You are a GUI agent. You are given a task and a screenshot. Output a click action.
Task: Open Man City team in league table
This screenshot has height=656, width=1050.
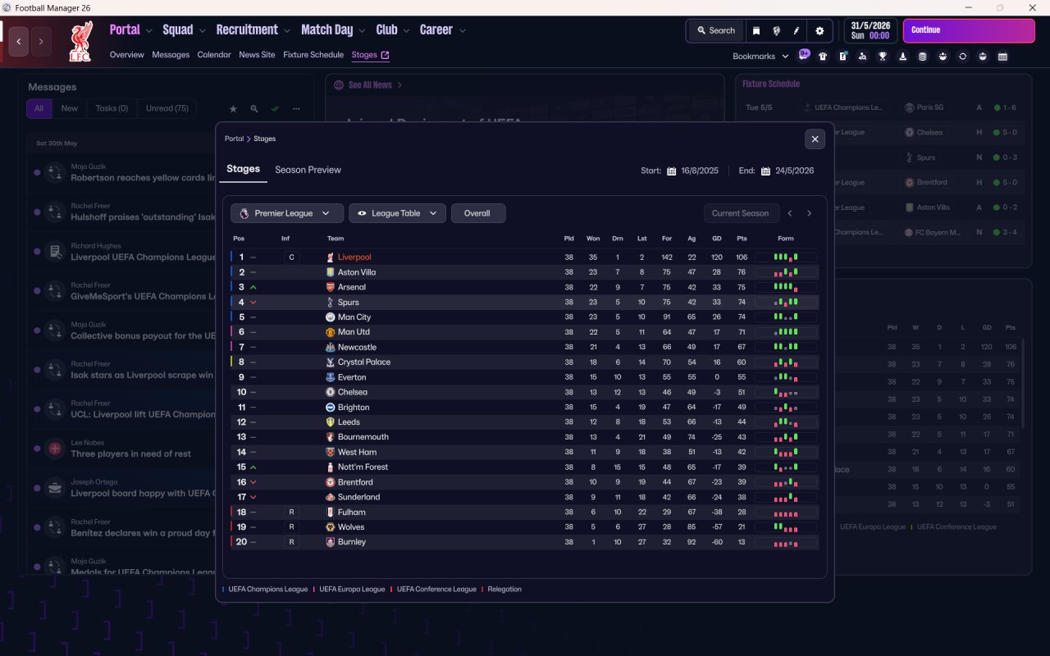tap(354, 317)
